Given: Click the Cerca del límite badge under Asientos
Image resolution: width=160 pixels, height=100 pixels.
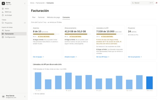Looking at the screenshot, I should coord(44,36).
